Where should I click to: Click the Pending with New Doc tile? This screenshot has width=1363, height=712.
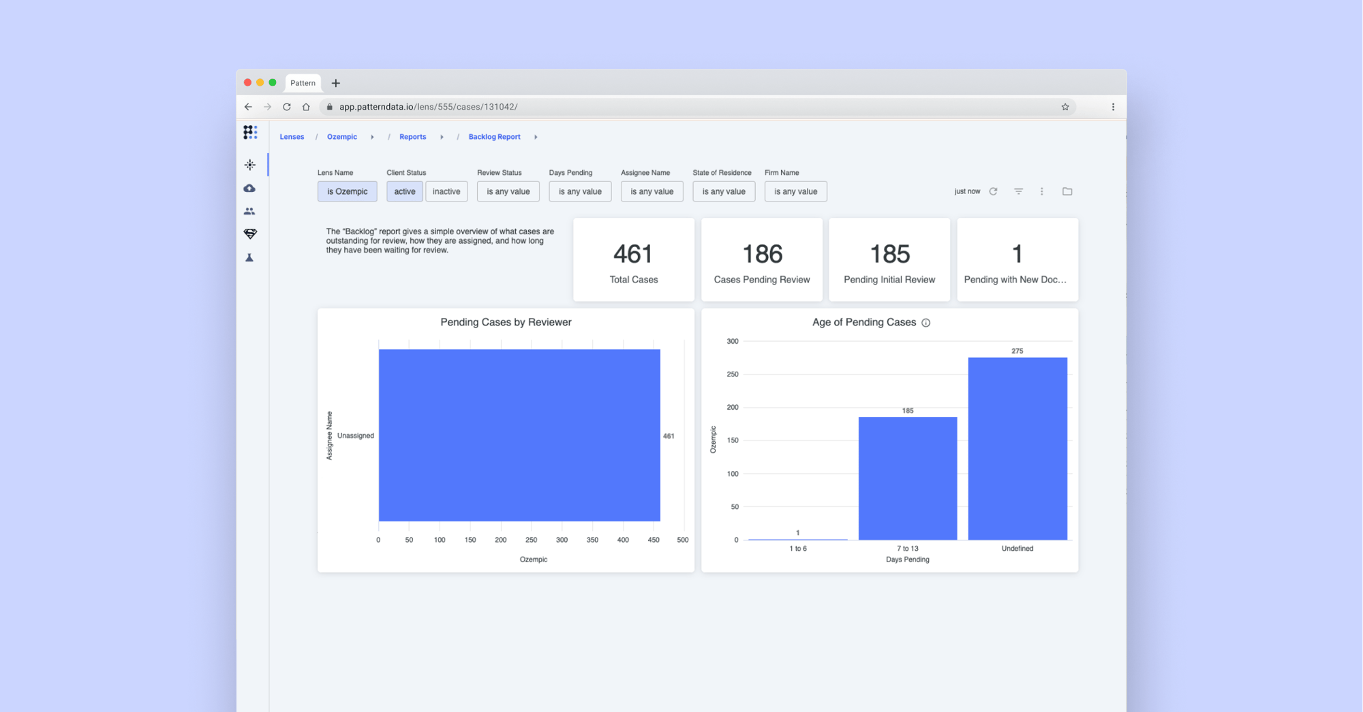click(1017, 259)
